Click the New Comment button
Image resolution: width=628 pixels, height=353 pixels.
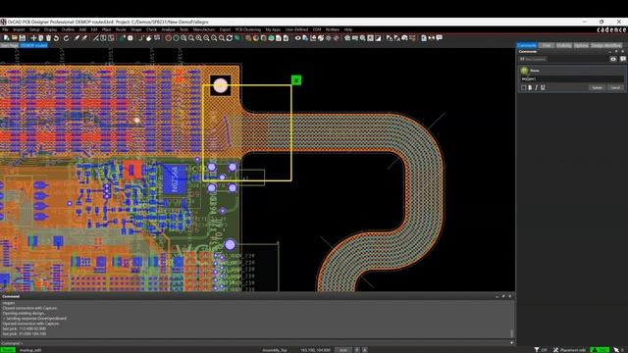(533, 59)
